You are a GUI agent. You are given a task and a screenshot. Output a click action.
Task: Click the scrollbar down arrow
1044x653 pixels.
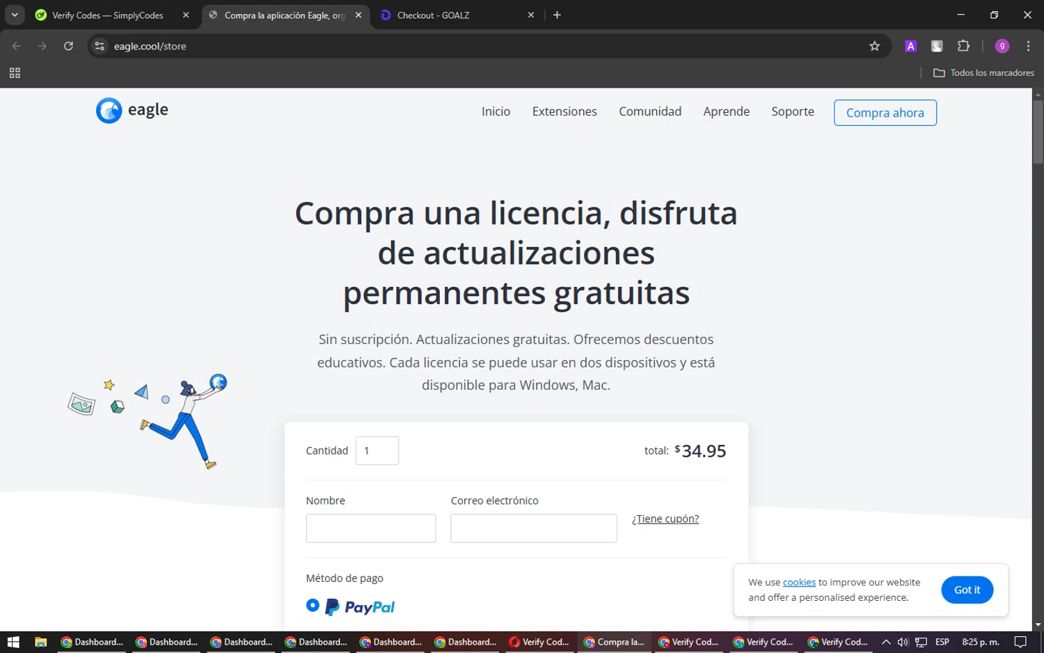[x=1038, y=625]
